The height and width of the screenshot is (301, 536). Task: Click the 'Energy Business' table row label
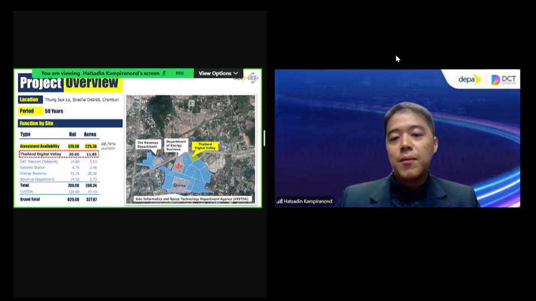pyautogui.click(x=33, y=173)
